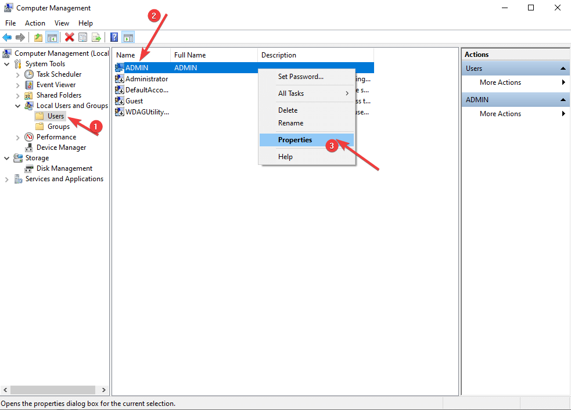Screen dimensions: 571x410
Task: Collapse the ADMIN section in Actions pane
Action: click(x=562, y=99)
